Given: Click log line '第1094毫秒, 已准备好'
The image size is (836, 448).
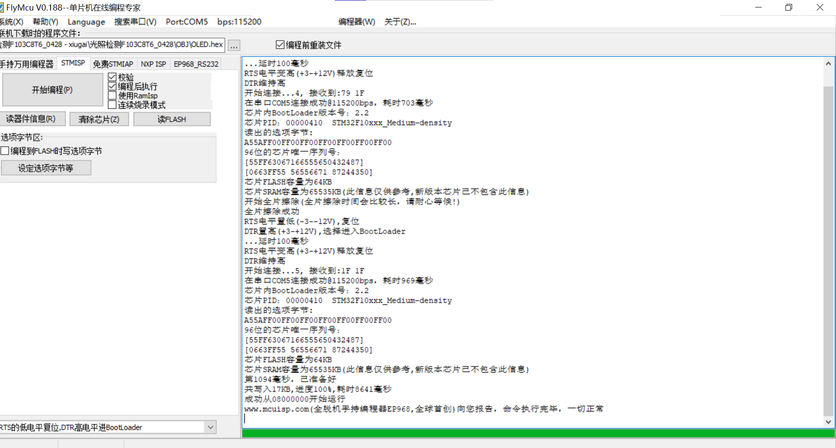Looking at the screenshot, I should (290, 379).
